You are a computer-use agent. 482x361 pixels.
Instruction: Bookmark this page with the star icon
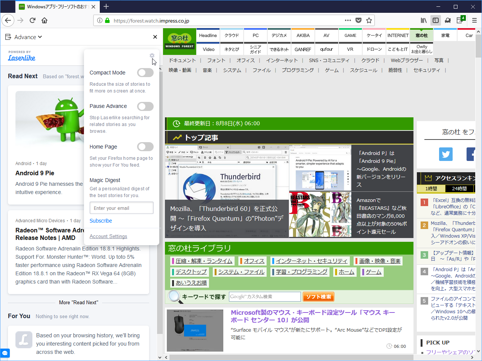[x=369, y=20]
